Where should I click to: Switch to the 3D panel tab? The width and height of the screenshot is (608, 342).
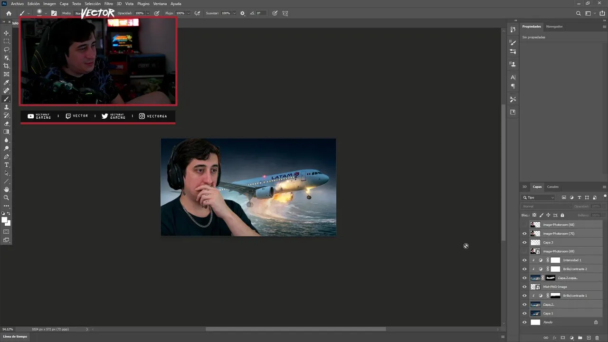[525, 187]
